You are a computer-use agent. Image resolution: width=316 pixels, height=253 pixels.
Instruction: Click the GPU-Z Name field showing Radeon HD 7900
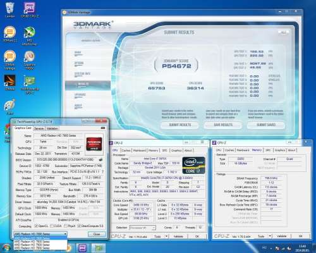point(58,135)
